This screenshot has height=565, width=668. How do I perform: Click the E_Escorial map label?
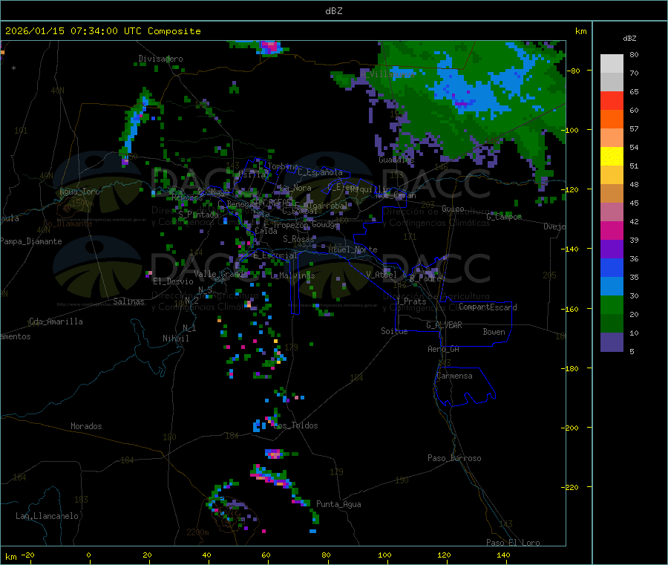pos(275,255)
